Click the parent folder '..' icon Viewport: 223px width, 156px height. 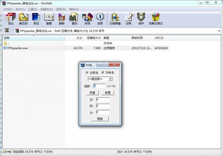(x=5, y=43)
